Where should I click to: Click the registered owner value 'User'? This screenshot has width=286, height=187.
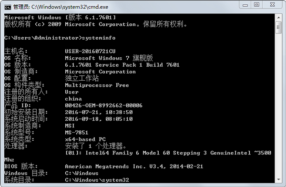pos(71,92)
